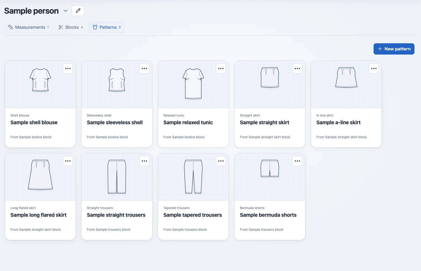Click the 'Long flared skirt' type label
421x271 pixels.
23,208
